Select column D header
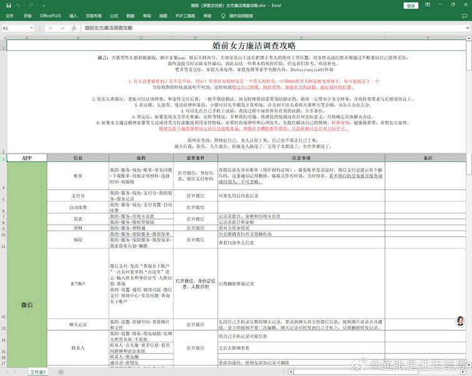Image resolution: width=472 pixels, height=376 pixels. [196, 38]
